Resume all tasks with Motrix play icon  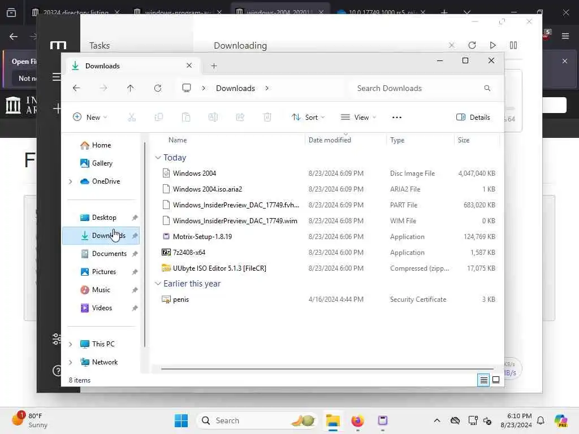(x=492, y=45)
